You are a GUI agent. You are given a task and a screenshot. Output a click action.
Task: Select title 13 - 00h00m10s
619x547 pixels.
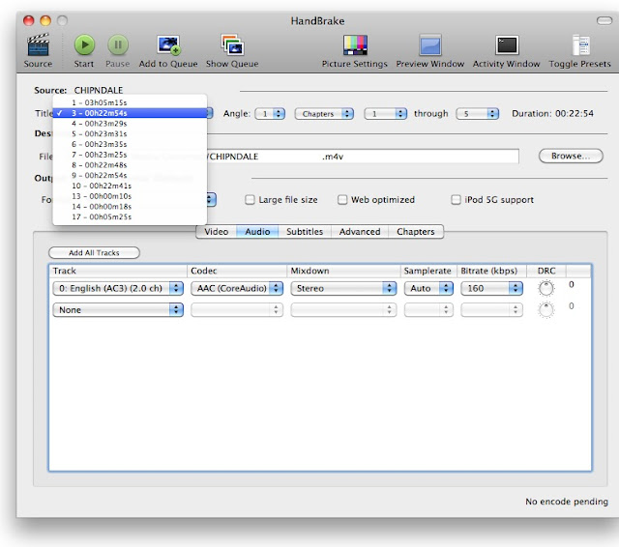pyautogui.click(x=130, y=196)
